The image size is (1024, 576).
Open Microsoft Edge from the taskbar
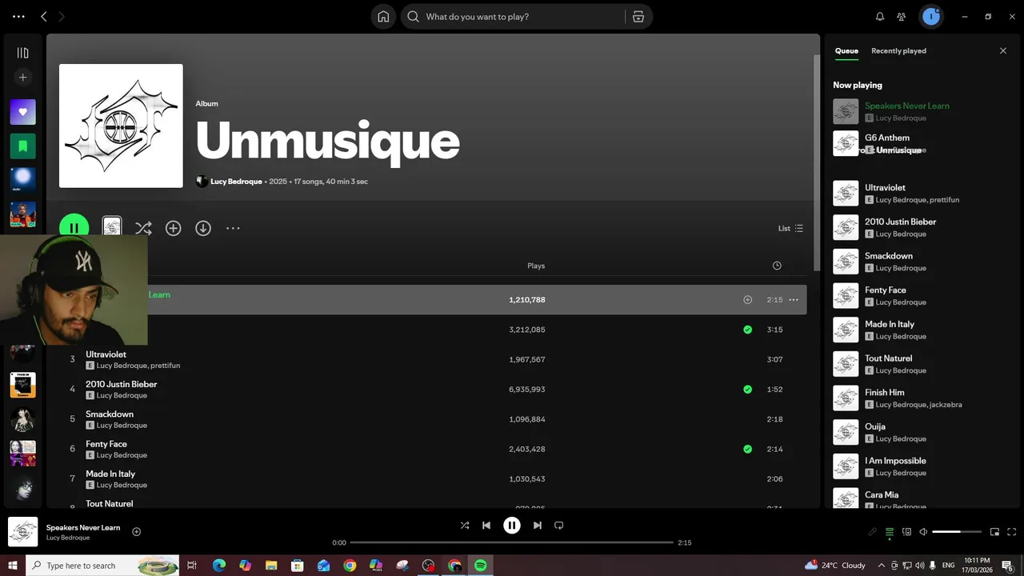tap(218, 566)
